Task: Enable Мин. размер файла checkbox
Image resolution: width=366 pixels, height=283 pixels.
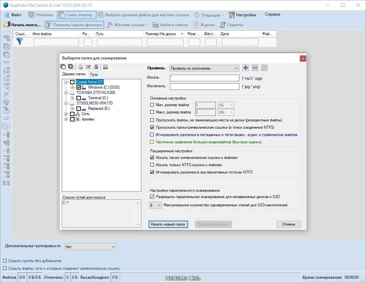Action: click(x=152, y=105)
